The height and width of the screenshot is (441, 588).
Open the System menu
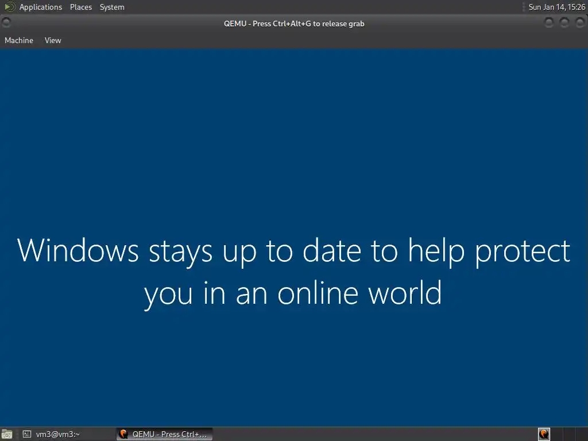point(112,7)
